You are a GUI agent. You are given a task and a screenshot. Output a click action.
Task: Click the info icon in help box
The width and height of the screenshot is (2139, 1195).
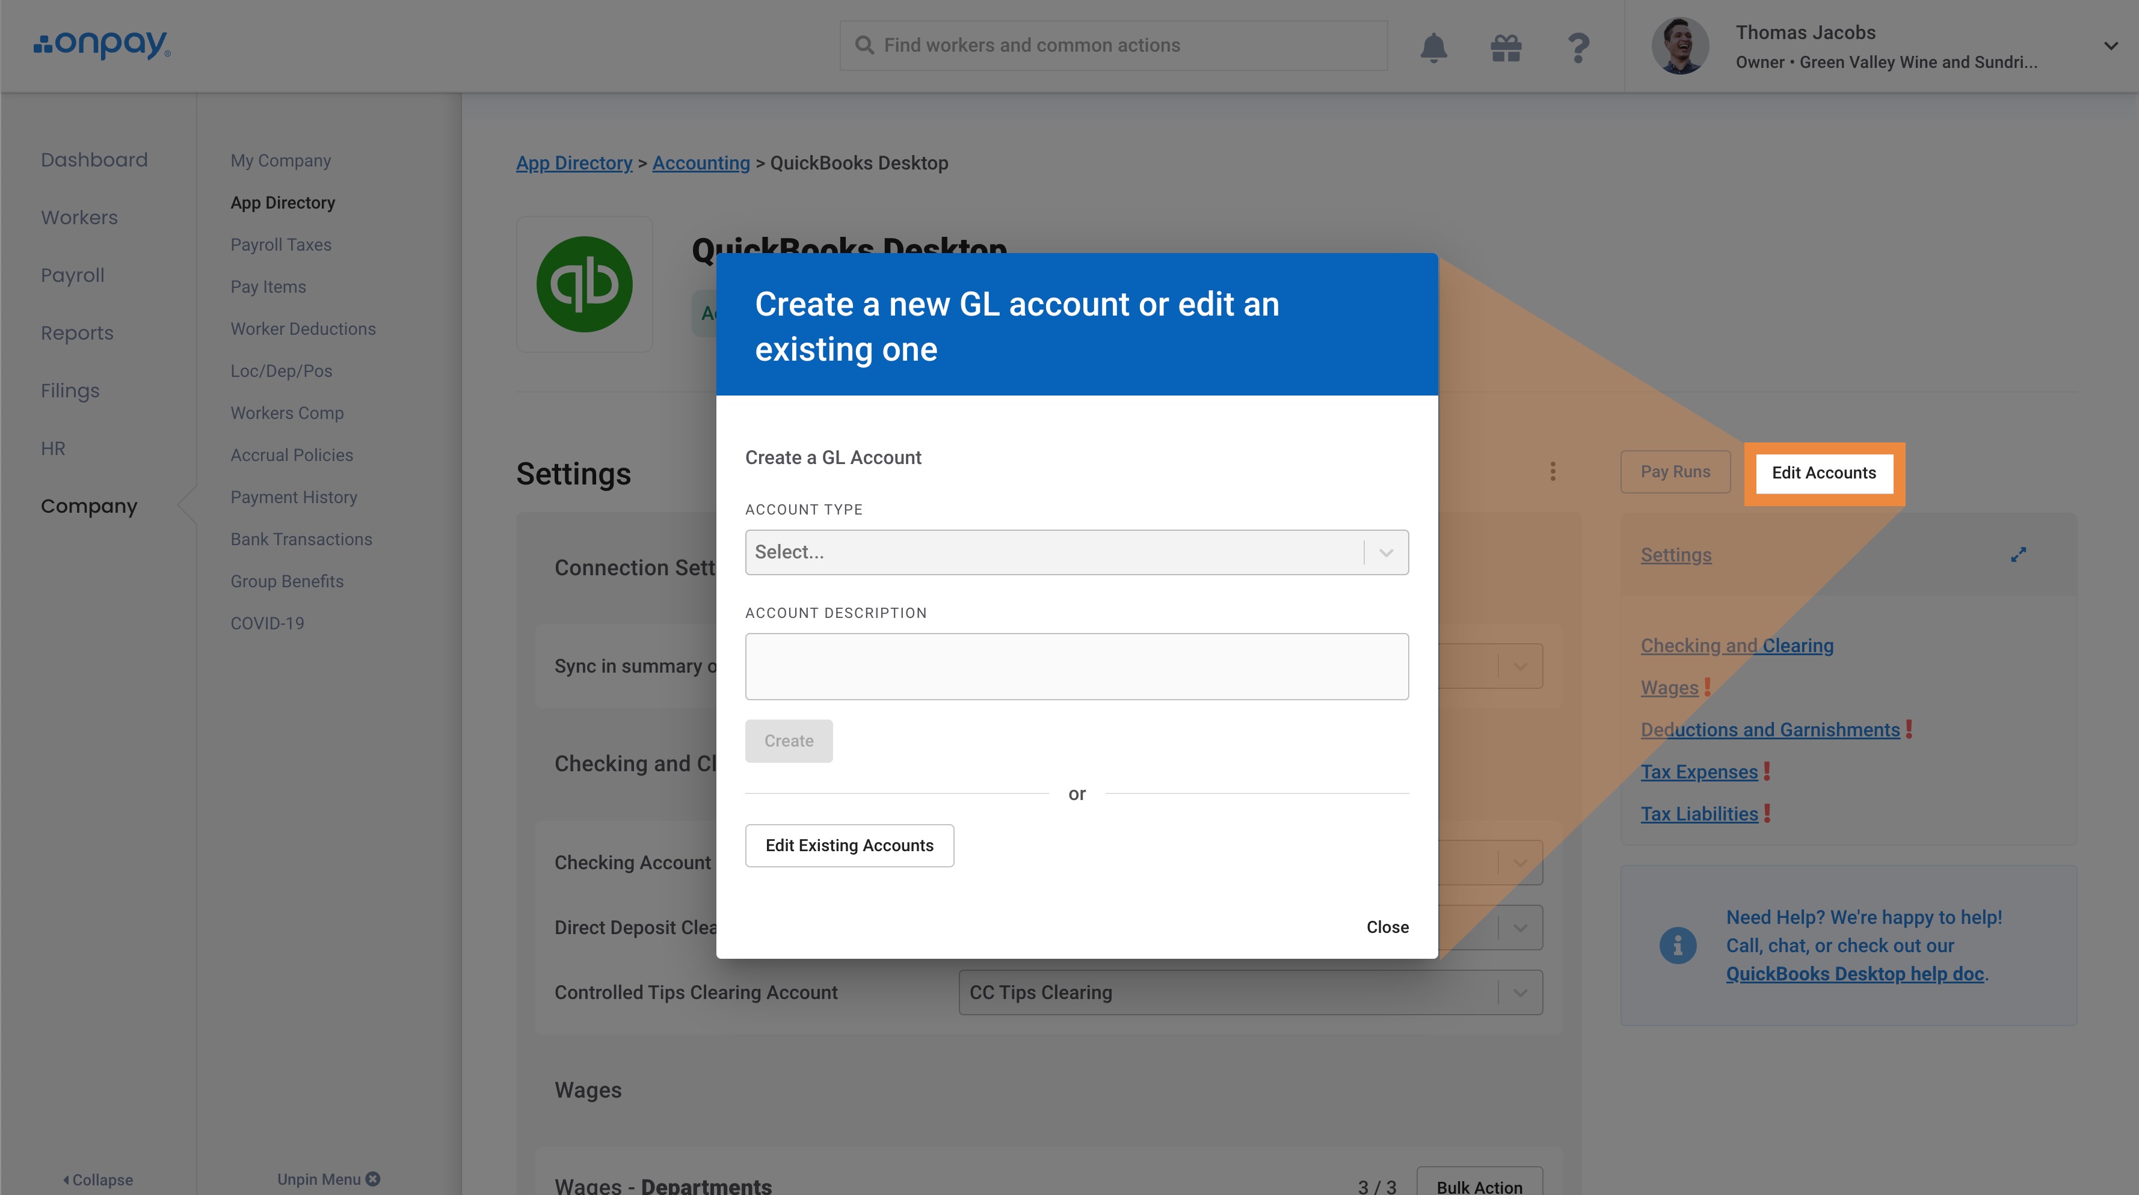[x=1677, y=945]
